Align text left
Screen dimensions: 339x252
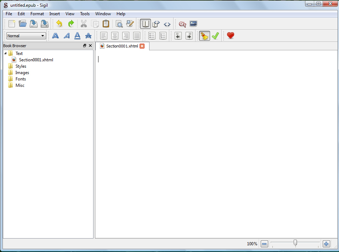point(104,36)
